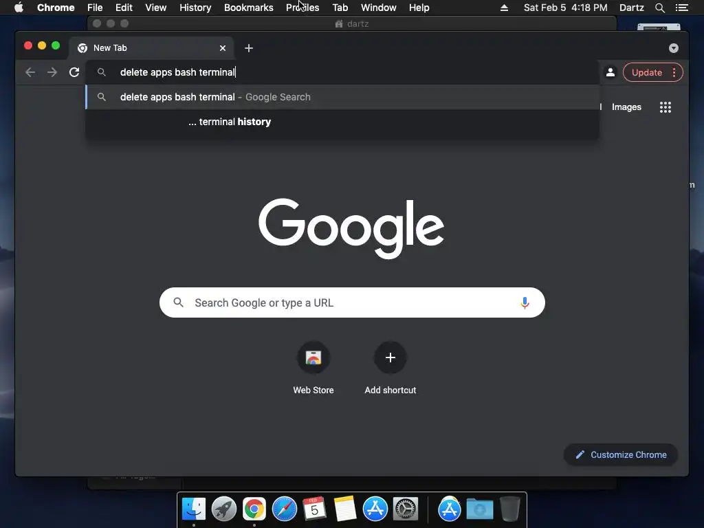Open the Help menu
The width and height of the screenshot is (704, 528).
[x=419, y=8]
